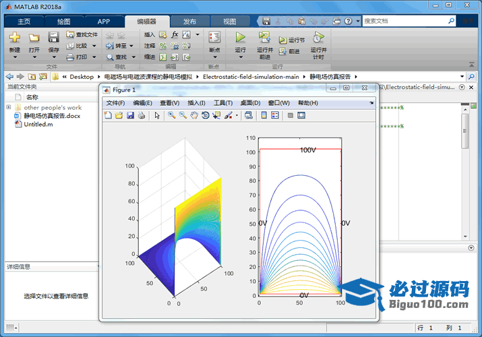
Task: Click the comment percent icon
Action: tap(163, 46)
